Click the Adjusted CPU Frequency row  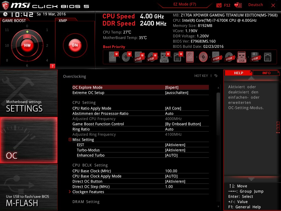pyautogui.click(x=140, y=119)
